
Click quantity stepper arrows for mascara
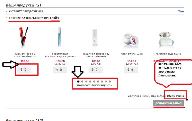point(22,70)
